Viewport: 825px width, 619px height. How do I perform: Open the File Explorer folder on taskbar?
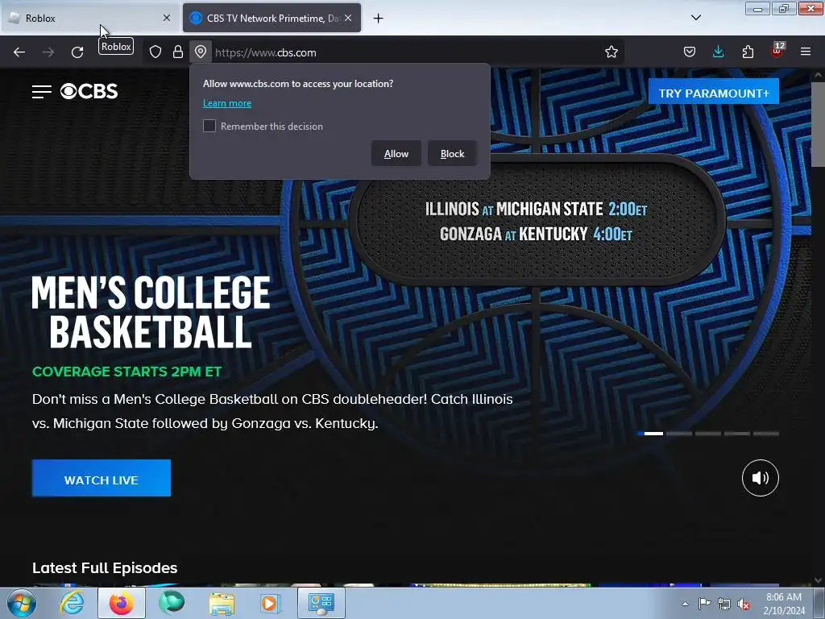[222, 603]
